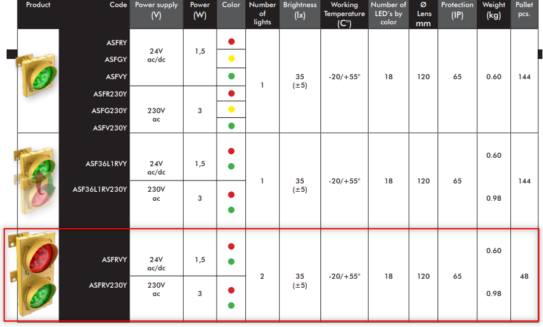Click the number of lights value 2

[263, 276]
